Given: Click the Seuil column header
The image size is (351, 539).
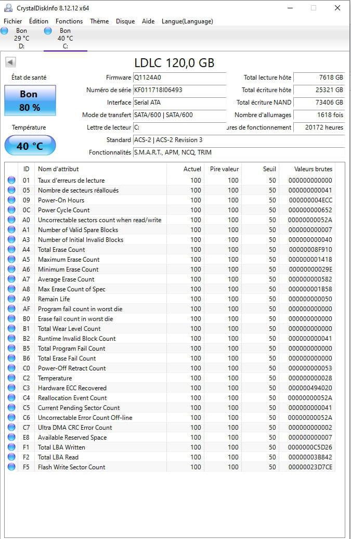Looking at the screenshot, I should (261, 169).
